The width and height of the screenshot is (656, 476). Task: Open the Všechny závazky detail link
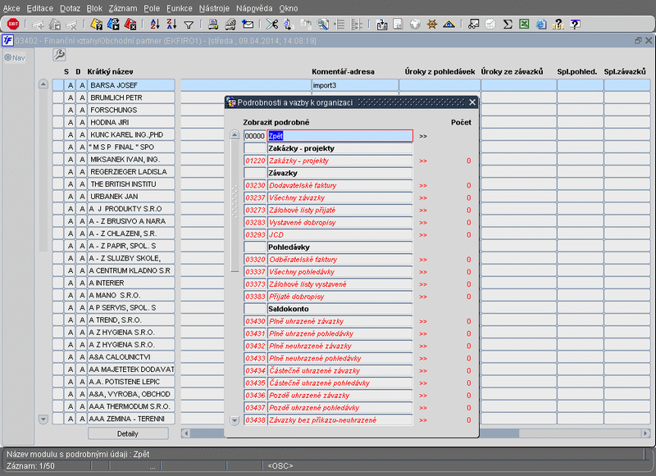click(x=339, y=197)
